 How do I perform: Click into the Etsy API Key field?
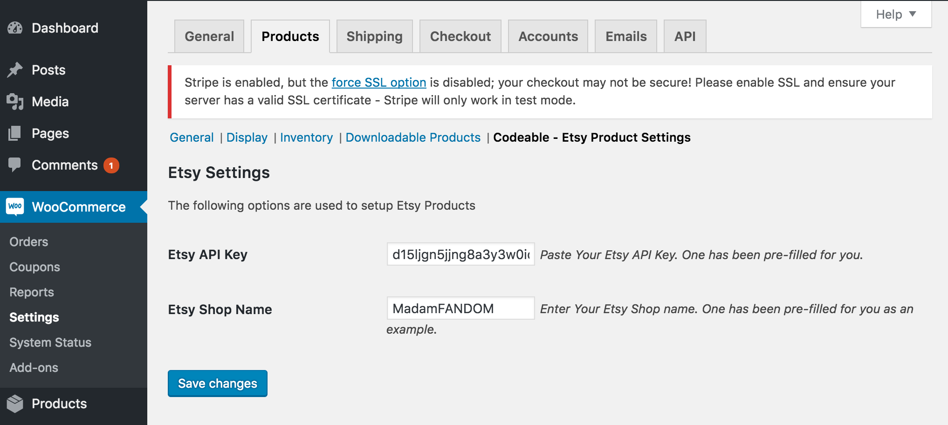pos(460,254)
